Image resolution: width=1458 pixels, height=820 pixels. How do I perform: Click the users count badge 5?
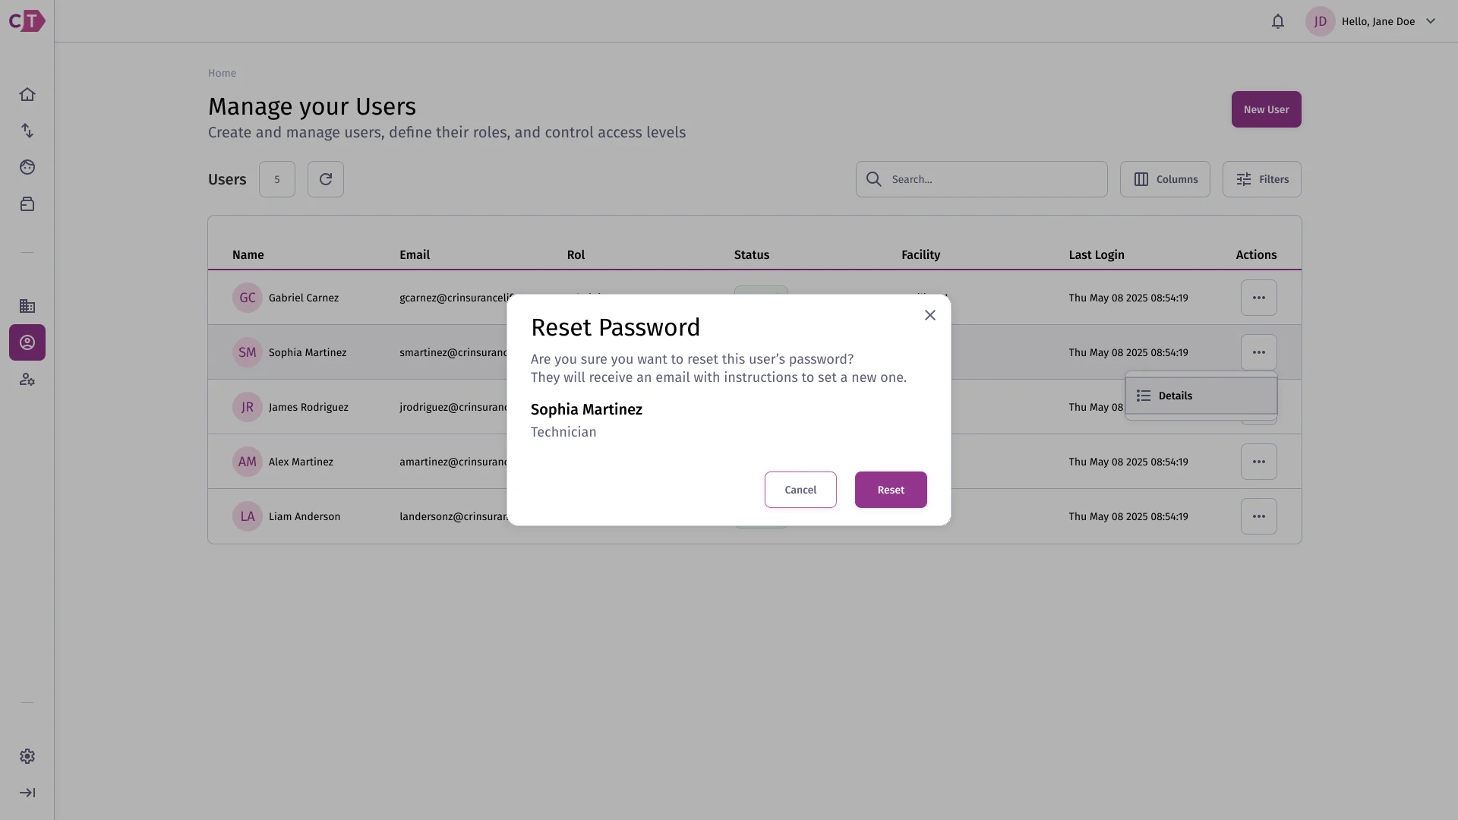point(277,179)
